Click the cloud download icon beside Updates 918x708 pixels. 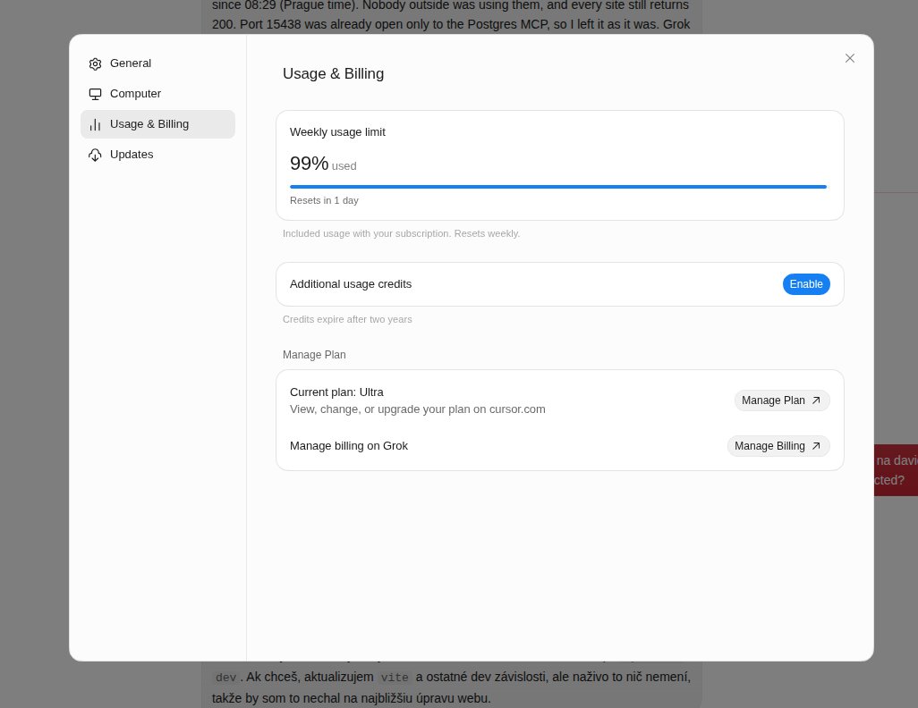point(95,155)
